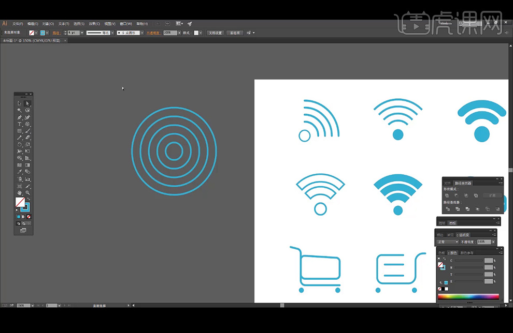Swap fill and stroke colors in toolbox
Screen dimensions: 513x333
pos(28,199)
